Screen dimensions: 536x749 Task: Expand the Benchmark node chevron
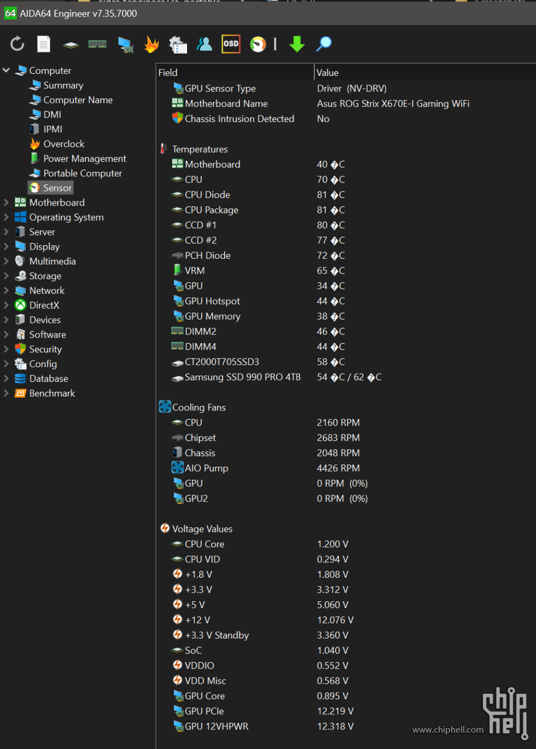[x=7, y=393]
